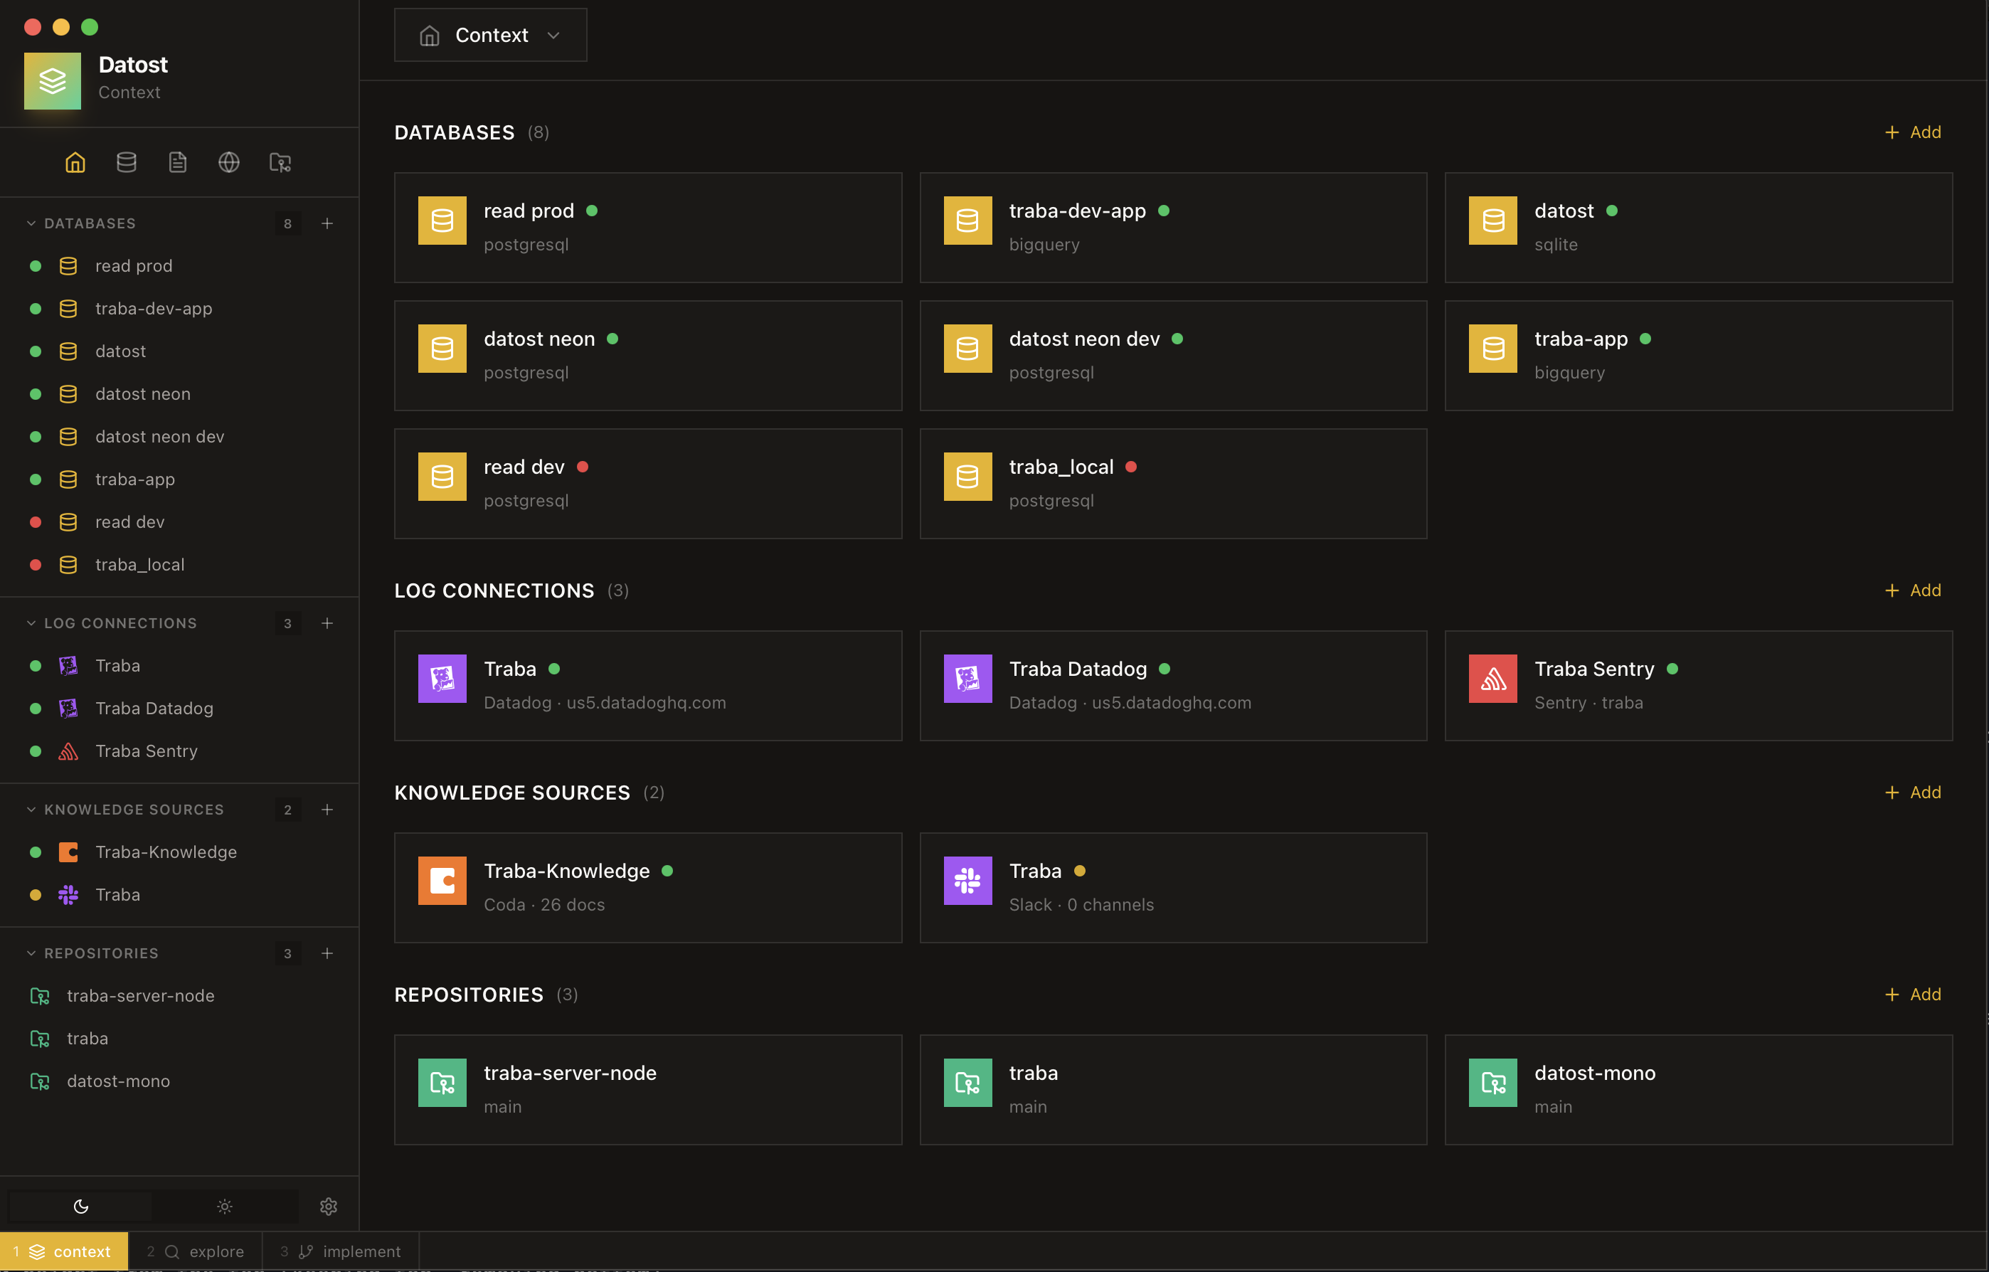Click Add next to KNOWLEDGE SOURCES
Image resolution: width=1989 pixels, height=1272 pixels.
(1913, 791)
